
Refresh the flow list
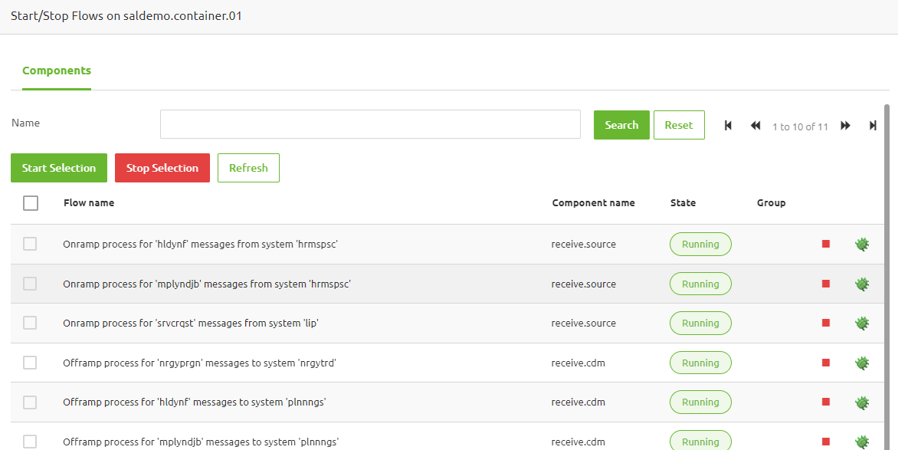click(x=248, y=167)
